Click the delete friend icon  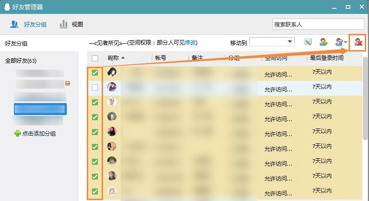coord(358,42)
